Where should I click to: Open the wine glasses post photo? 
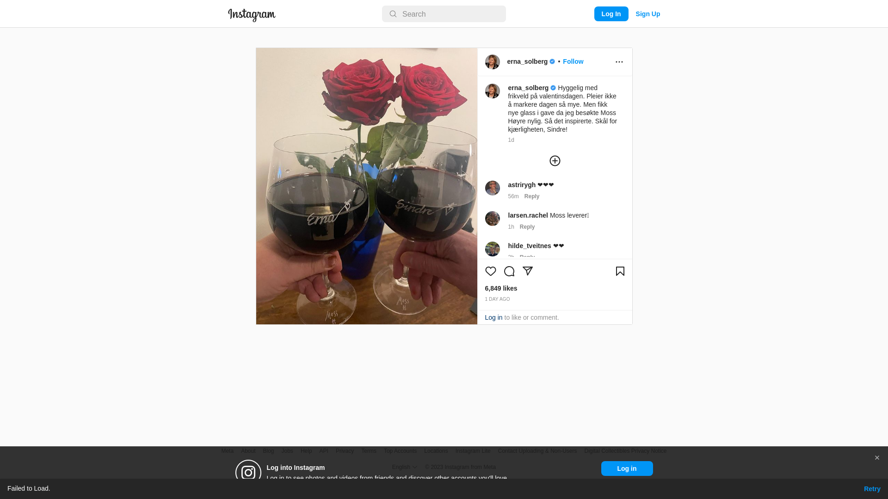point(367,186)
